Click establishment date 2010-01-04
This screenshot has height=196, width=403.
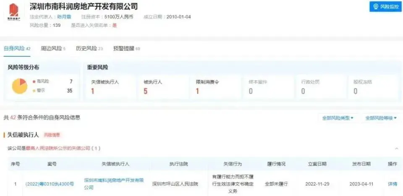[179, 17]
